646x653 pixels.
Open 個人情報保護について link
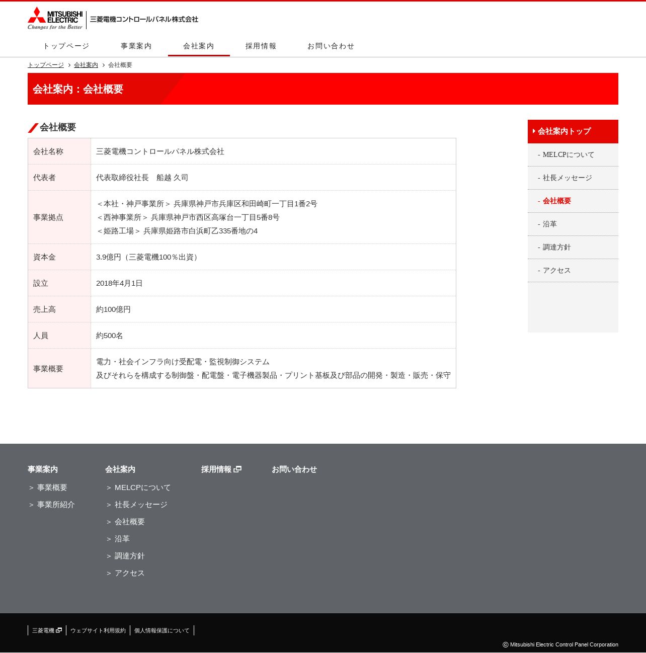coord(162,630)
